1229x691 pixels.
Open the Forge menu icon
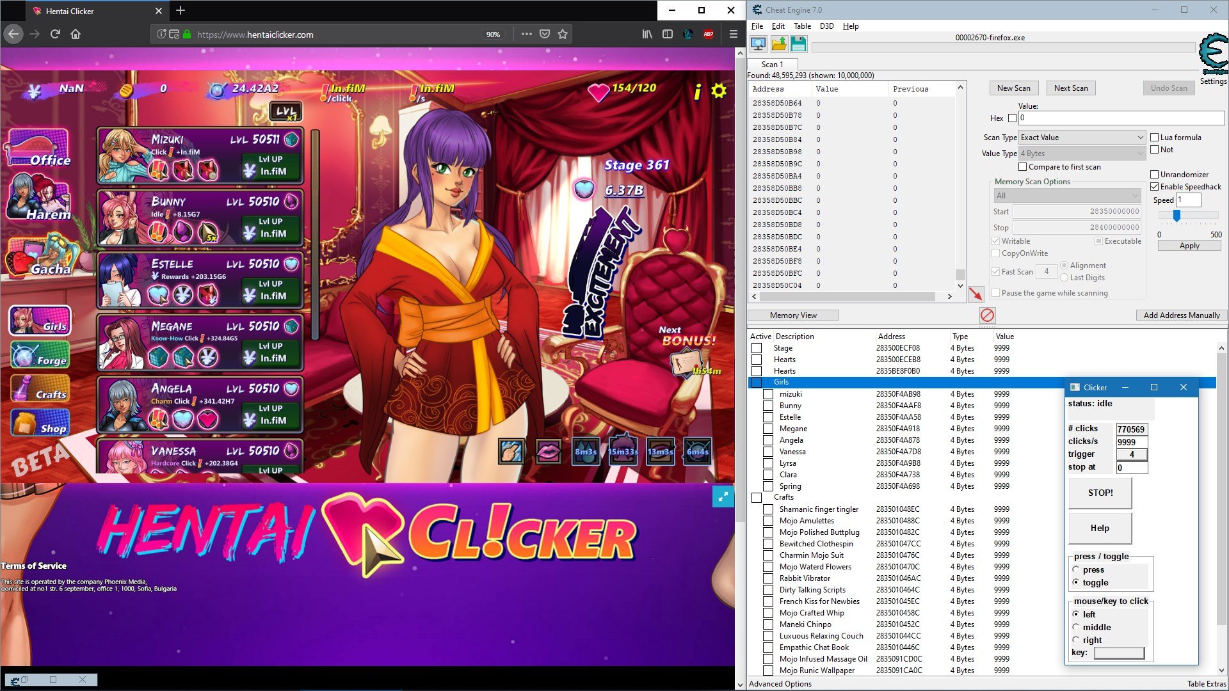point(40,355)
